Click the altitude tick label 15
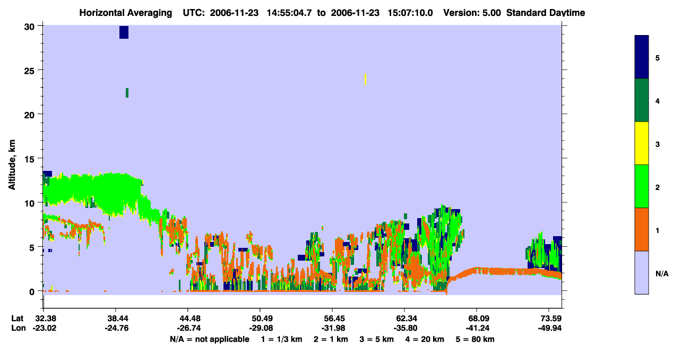690x354 pixels. [30, 159]
